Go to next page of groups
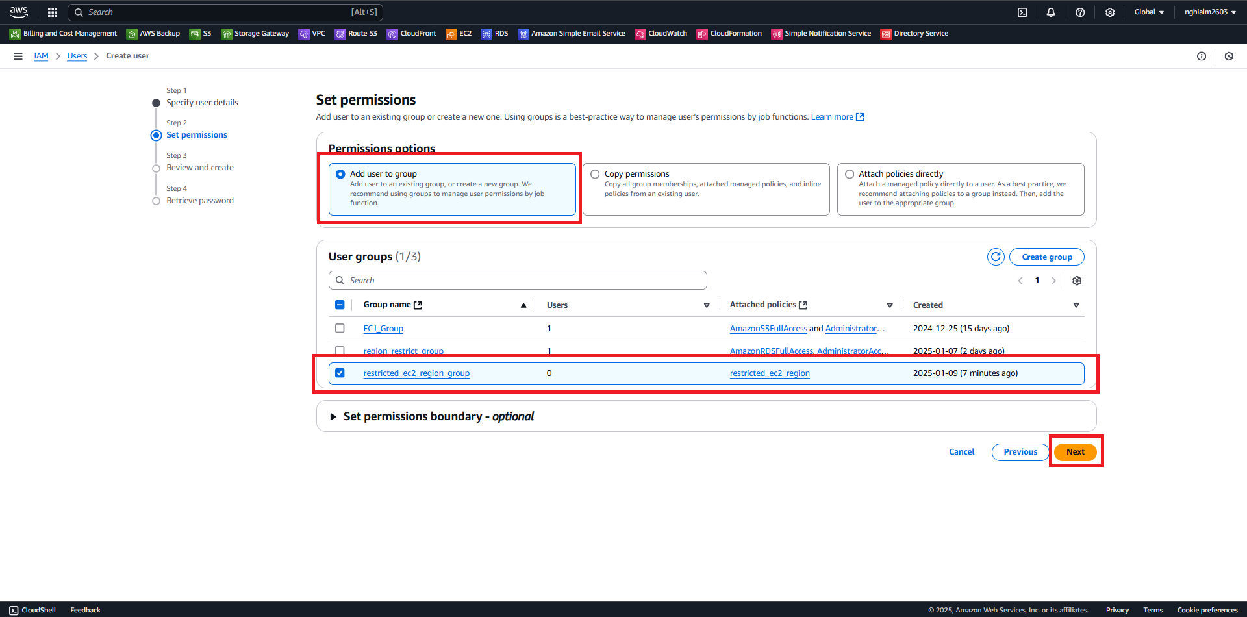Viewport: 1247px width, 617px height. (1053, 281)
